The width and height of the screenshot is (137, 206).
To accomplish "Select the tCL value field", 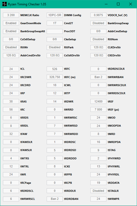I will (11, 69).
